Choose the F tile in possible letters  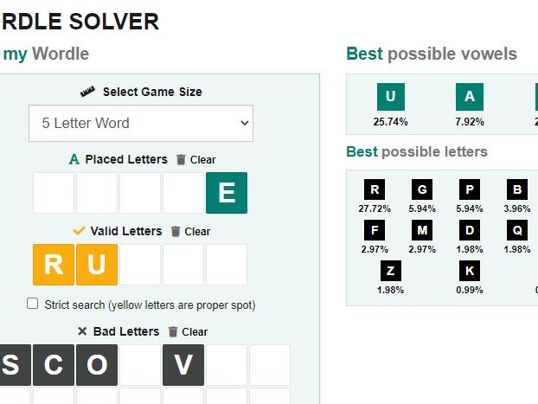[x=375, y=230]
